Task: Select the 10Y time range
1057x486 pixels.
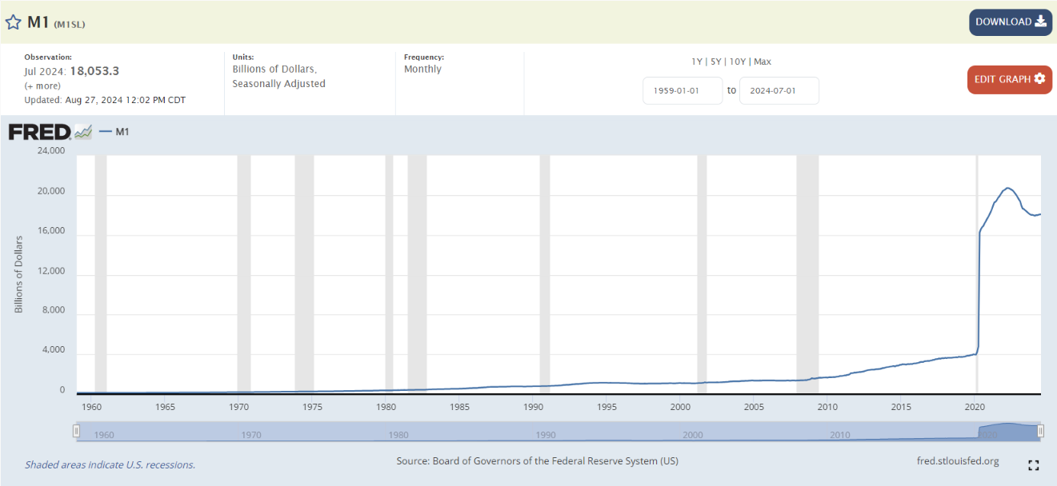Action: click(737, 62)
